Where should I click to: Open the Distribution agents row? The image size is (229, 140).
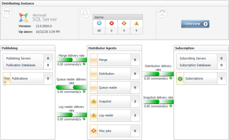[115, 74]
